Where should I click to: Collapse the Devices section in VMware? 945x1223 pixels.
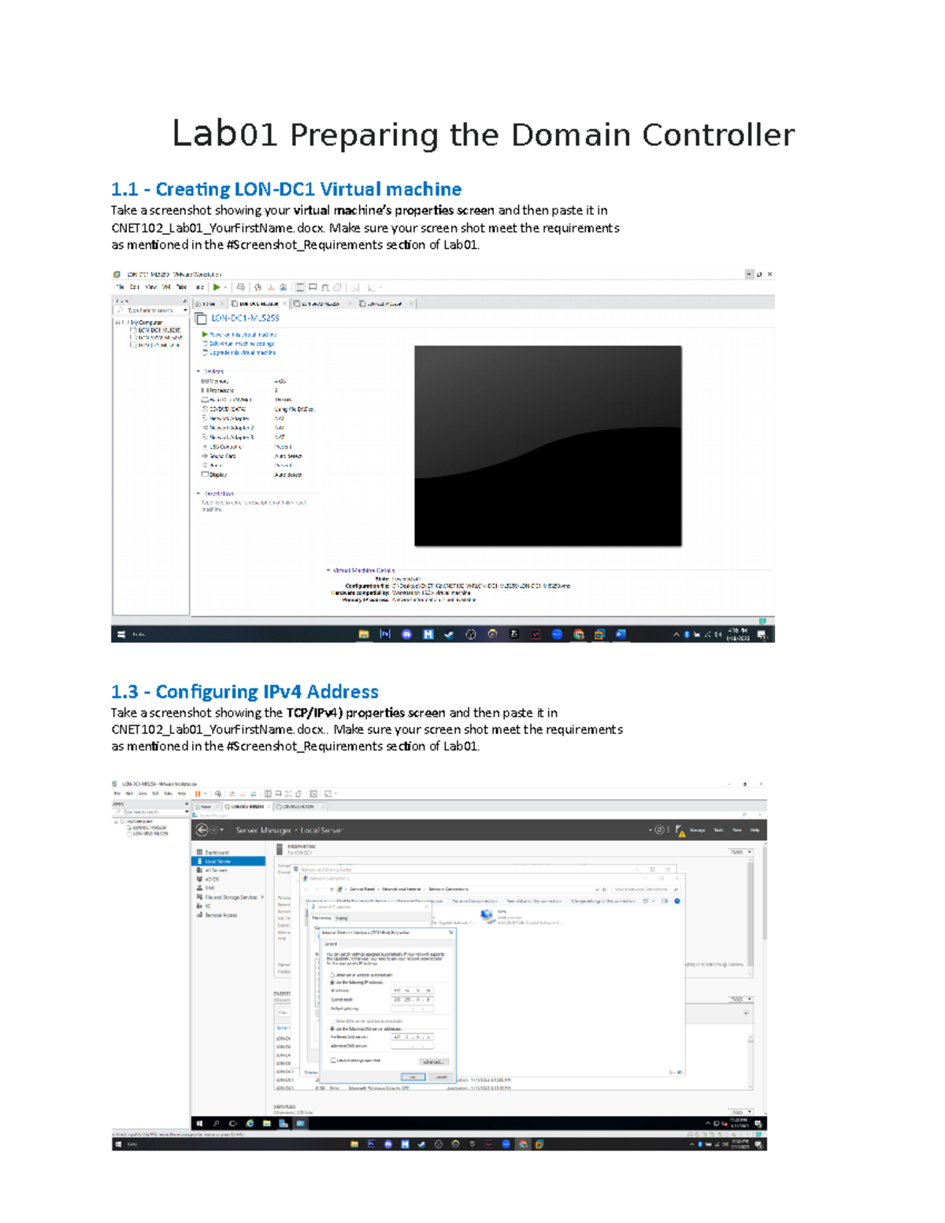pyautogui.click(x=199, y=371)
